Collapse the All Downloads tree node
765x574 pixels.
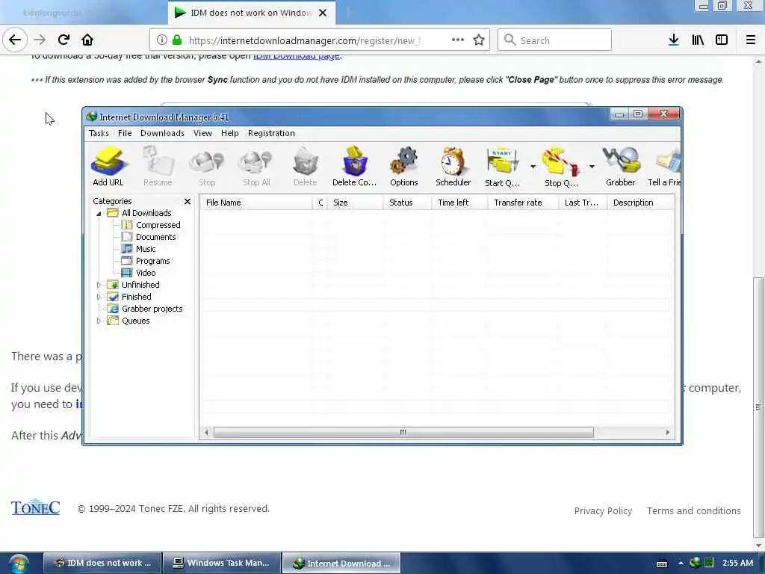pos(99,213)
